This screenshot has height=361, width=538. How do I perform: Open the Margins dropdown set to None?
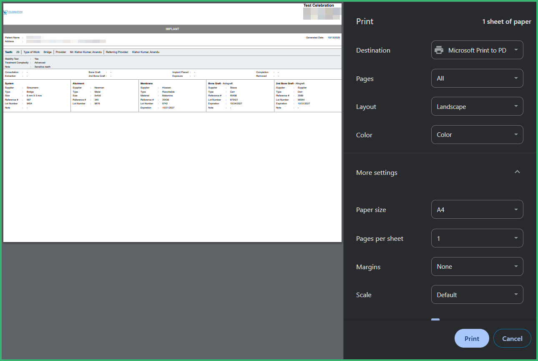point(477,267)
